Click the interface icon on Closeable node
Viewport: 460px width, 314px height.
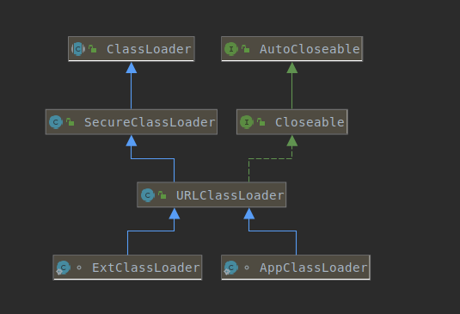click(x=247, y=122)
